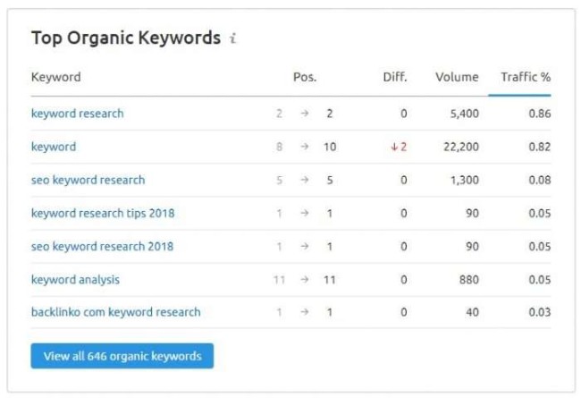Click the position arrow in keyword analysis row
The image size is (581, 398).
[305, 279]
